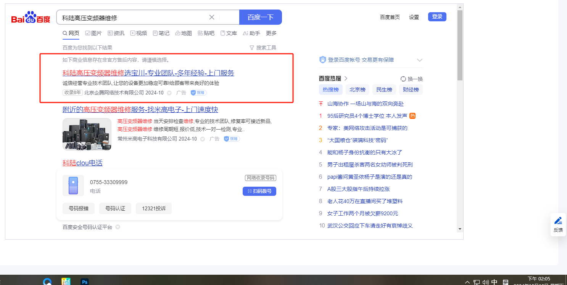Switch to the 图片 tab
The width and height of the screenshot is (567, 285).
tap(93, 33)
